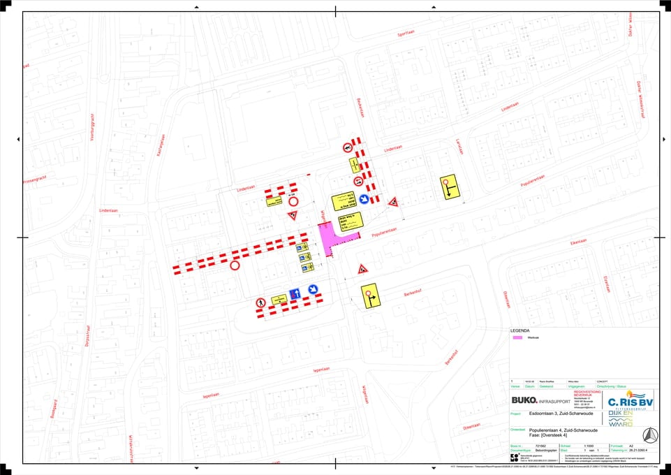The height and width of the screenshot is (475, 671).
Task: Click the red circular two-arrow sign by the vertical barrier
Action: [x=359, y=182]
